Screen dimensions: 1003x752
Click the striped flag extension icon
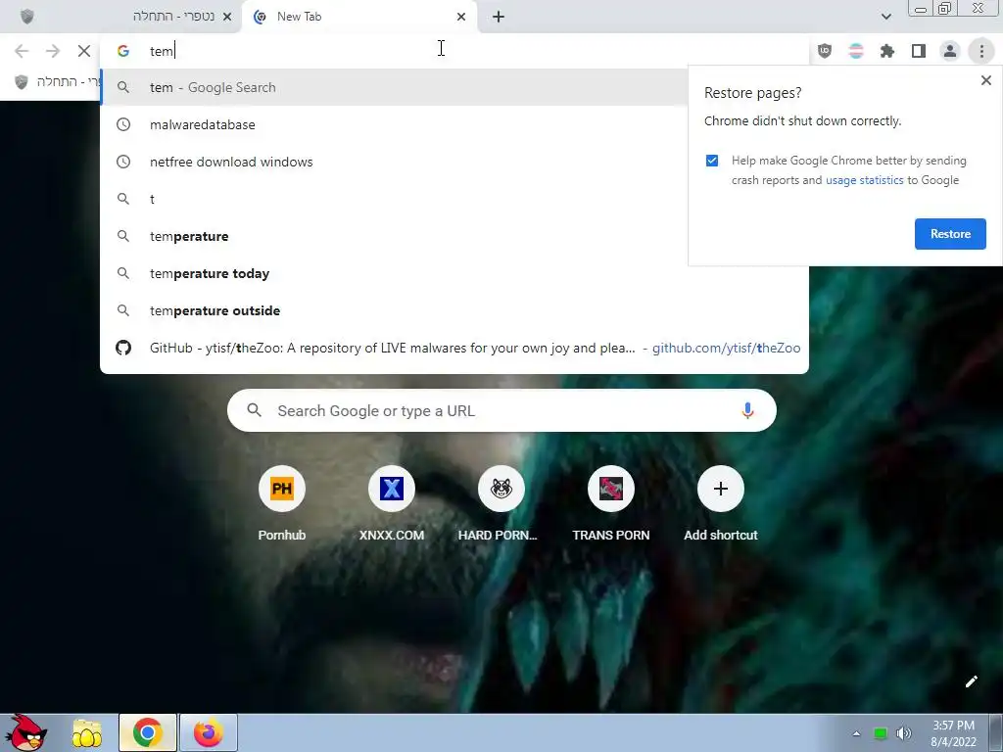(x=856, y=51)
